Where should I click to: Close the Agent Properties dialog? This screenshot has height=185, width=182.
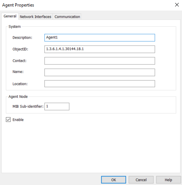[x=177, y=5]
